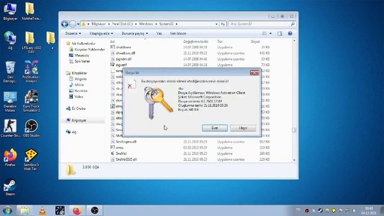Select shwebsvc.dll file row
Image resolution: width=384 pixels, height=216 pixels.
click(x=190, y=53)
